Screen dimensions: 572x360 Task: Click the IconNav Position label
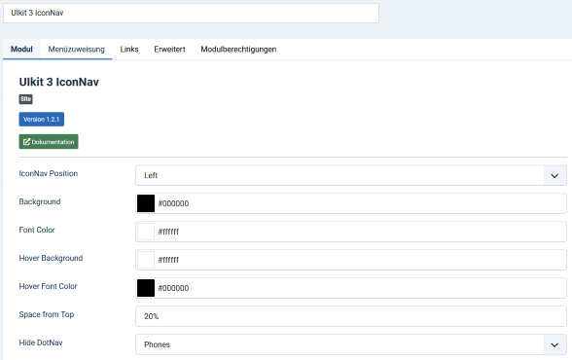pos(49,173)
